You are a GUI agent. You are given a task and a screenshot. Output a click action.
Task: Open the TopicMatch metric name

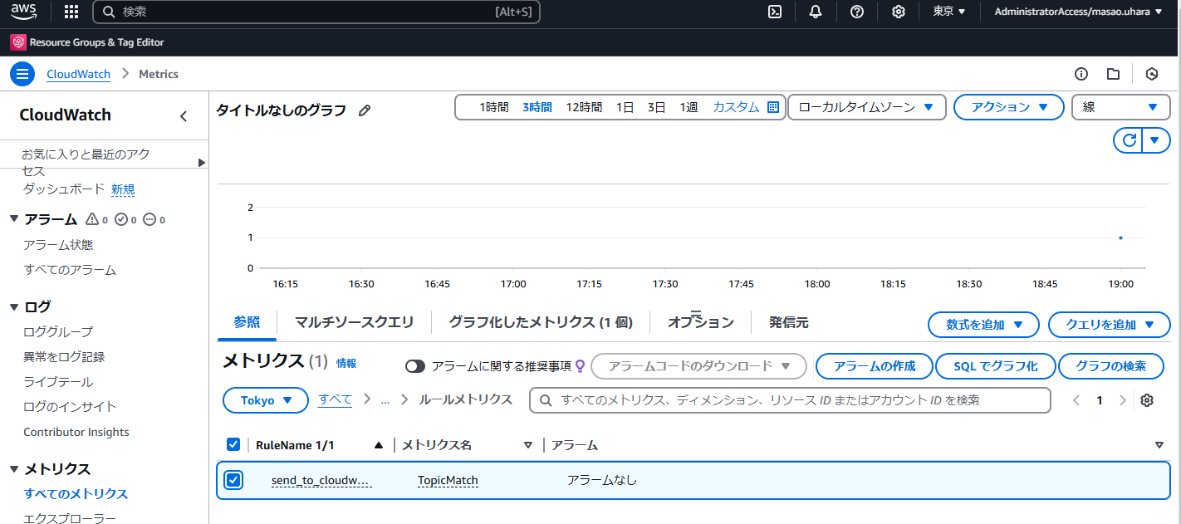448,481
